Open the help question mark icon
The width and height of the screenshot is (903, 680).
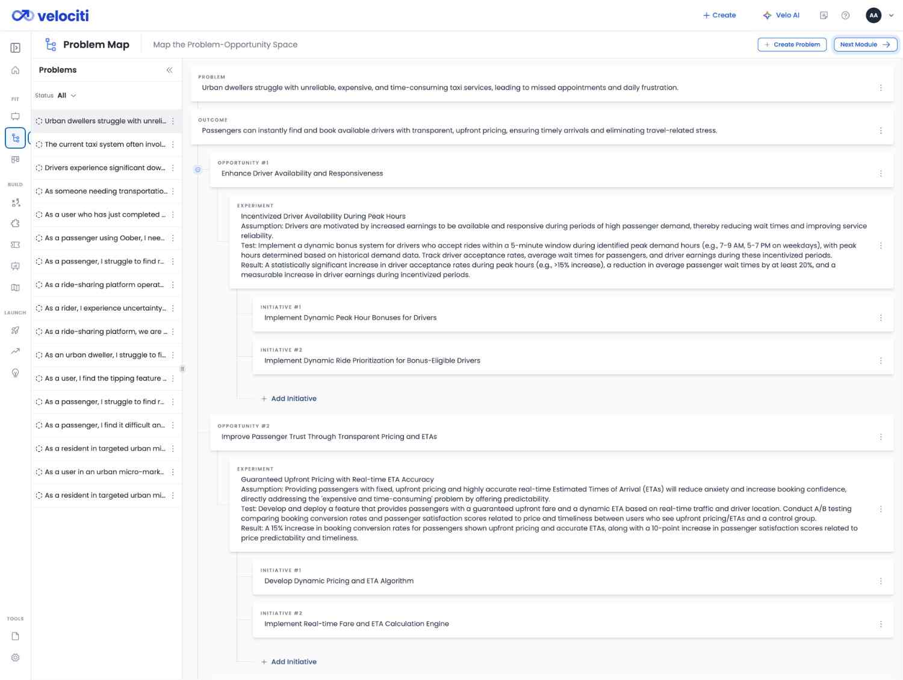coord(845,16)
